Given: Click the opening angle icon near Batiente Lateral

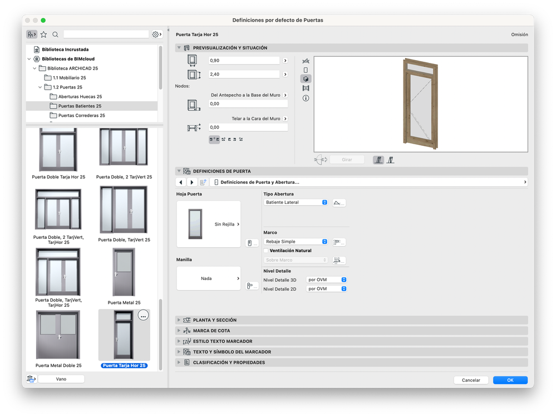Looking at the screenshot, I should 338,203.
